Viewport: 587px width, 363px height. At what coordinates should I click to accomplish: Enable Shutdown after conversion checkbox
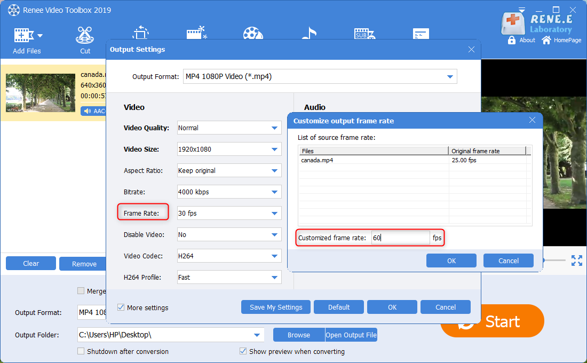coord(81,351)
